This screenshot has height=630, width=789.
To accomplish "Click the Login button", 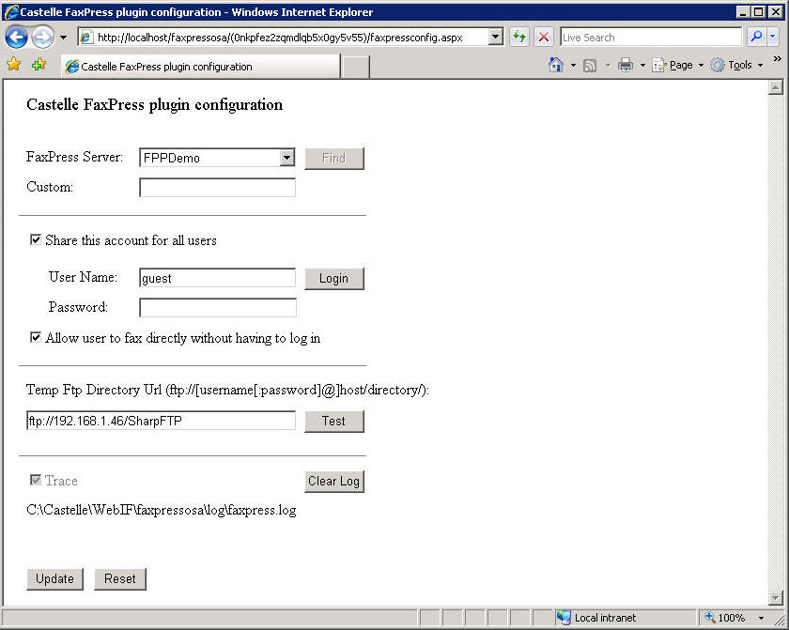I will [334, 279].
